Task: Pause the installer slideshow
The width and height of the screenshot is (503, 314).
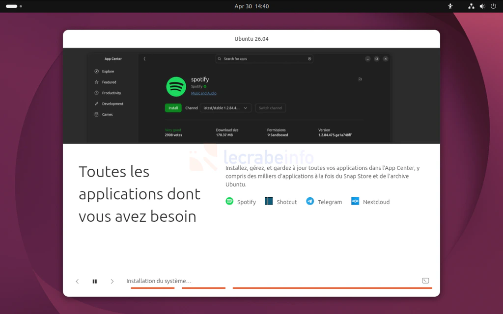Action: pyautogui.click(x=95, y=281)
